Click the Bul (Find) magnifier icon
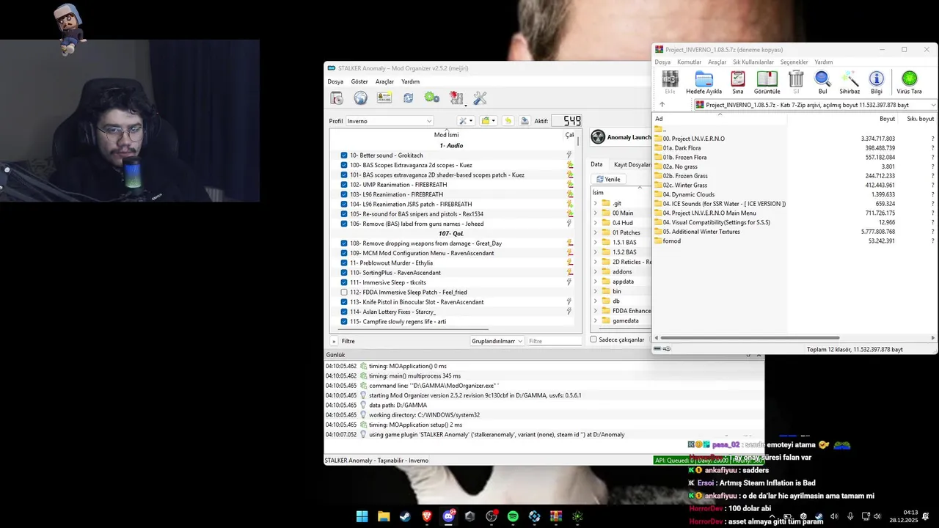The image size is (939, 528). point(822,82)
